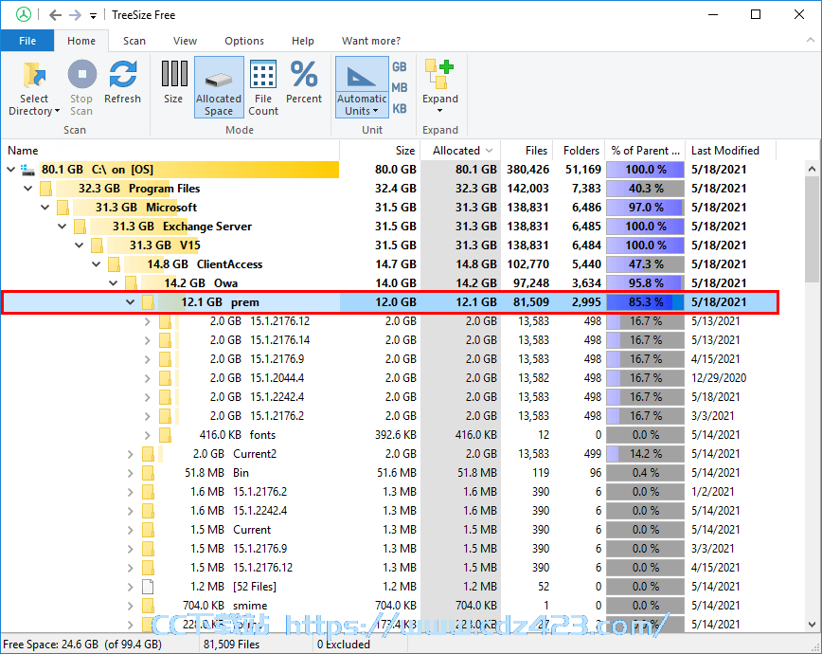Expand the 15.1.2044.4 folder

[x=148, y=378]
